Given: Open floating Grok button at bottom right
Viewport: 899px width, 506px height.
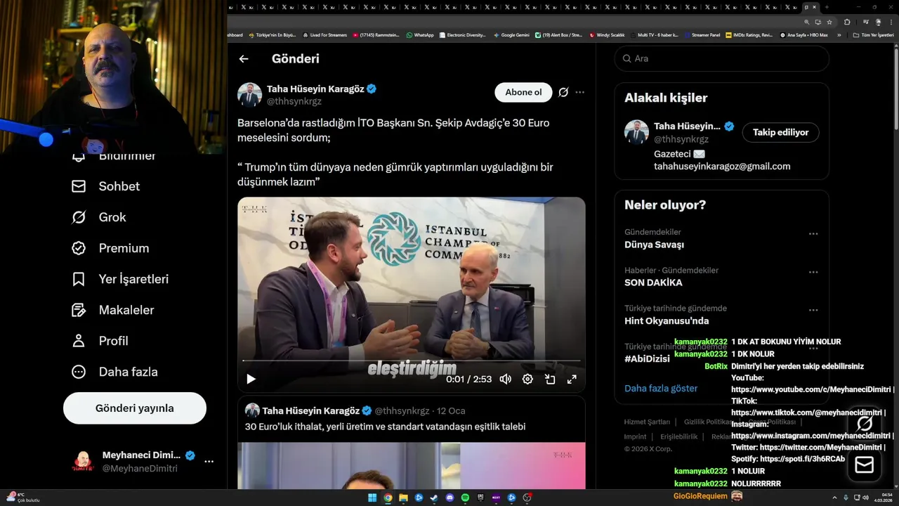Looking at the screenshot, I should [865, 423].
